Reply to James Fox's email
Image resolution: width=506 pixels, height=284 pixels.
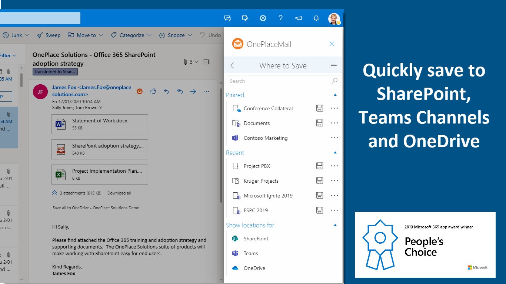click(x=166, y=91)
